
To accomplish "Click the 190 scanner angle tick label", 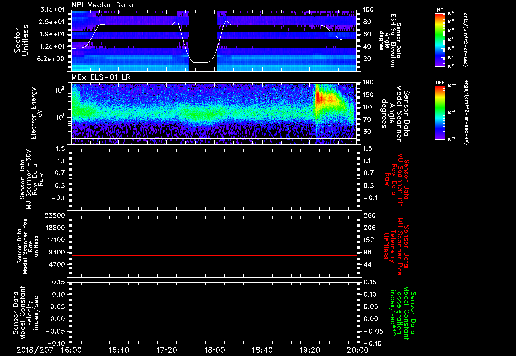I will (369, 82).
